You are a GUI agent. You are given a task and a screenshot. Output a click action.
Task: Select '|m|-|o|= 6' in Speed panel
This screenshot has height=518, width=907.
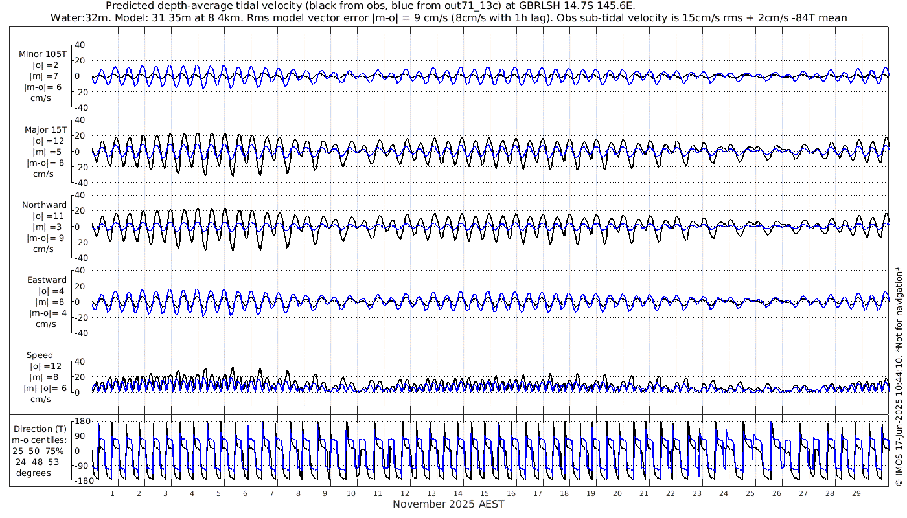(x=45, y=388)
